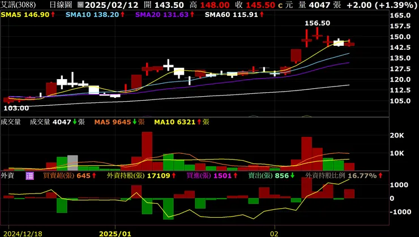This screenshot has width=419, height=237.
Task: Open the purple list icon beside 外資
Action: [29, 175]
